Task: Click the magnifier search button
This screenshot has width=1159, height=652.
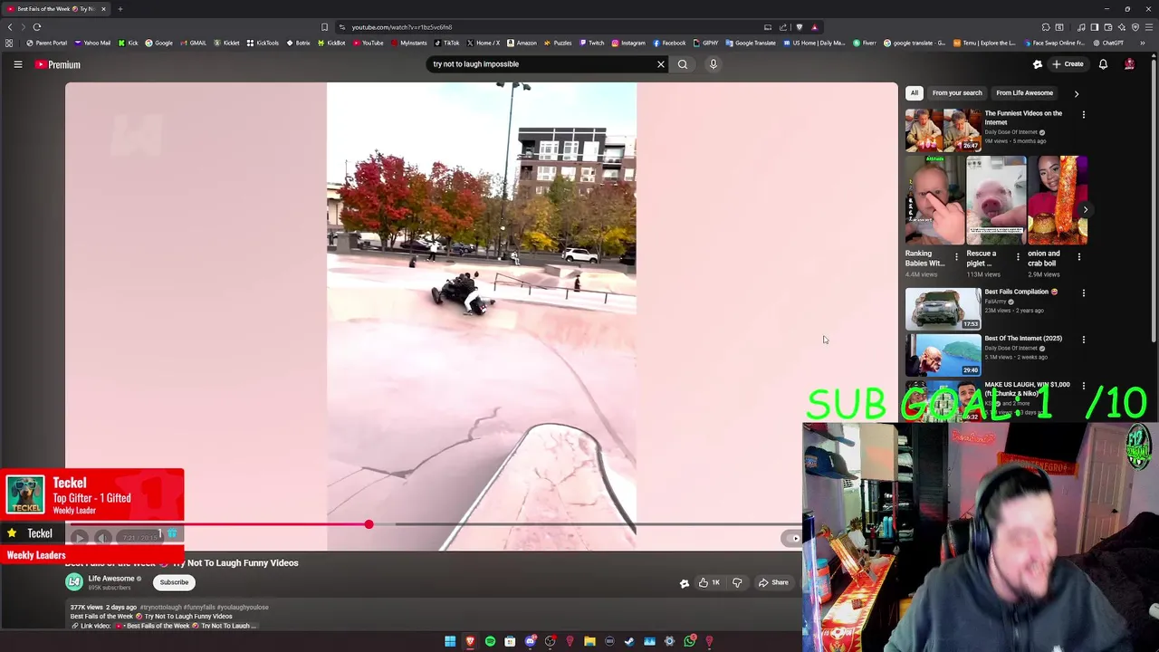Action: 683,64
